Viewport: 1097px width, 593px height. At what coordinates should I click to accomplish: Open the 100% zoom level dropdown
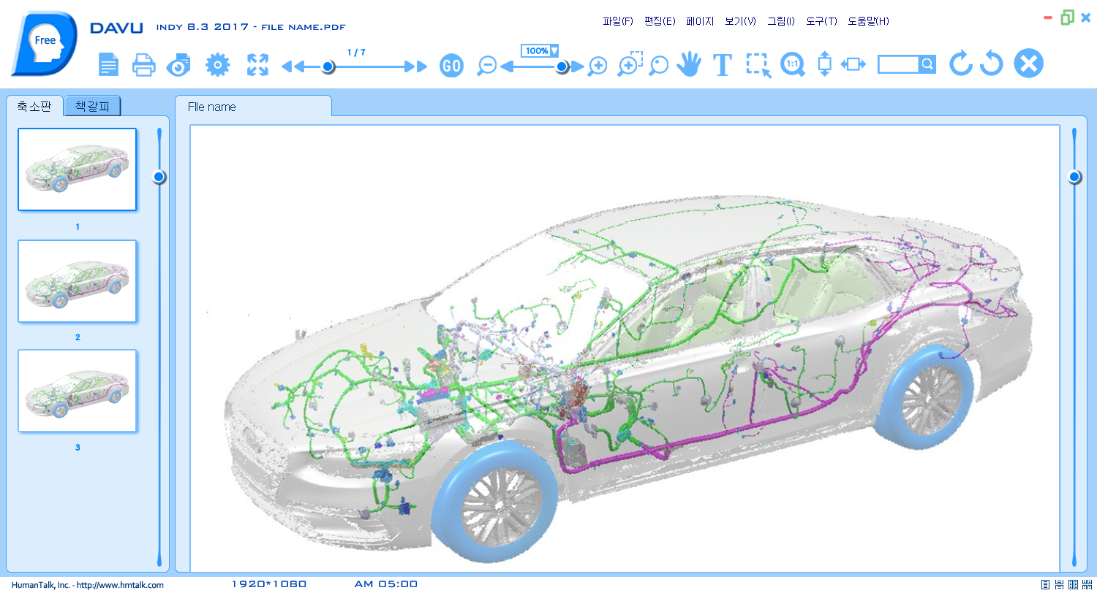pos(554,51)
